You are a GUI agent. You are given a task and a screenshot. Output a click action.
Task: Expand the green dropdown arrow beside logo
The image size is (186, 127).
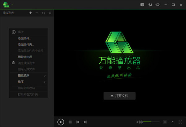[12, 5]
